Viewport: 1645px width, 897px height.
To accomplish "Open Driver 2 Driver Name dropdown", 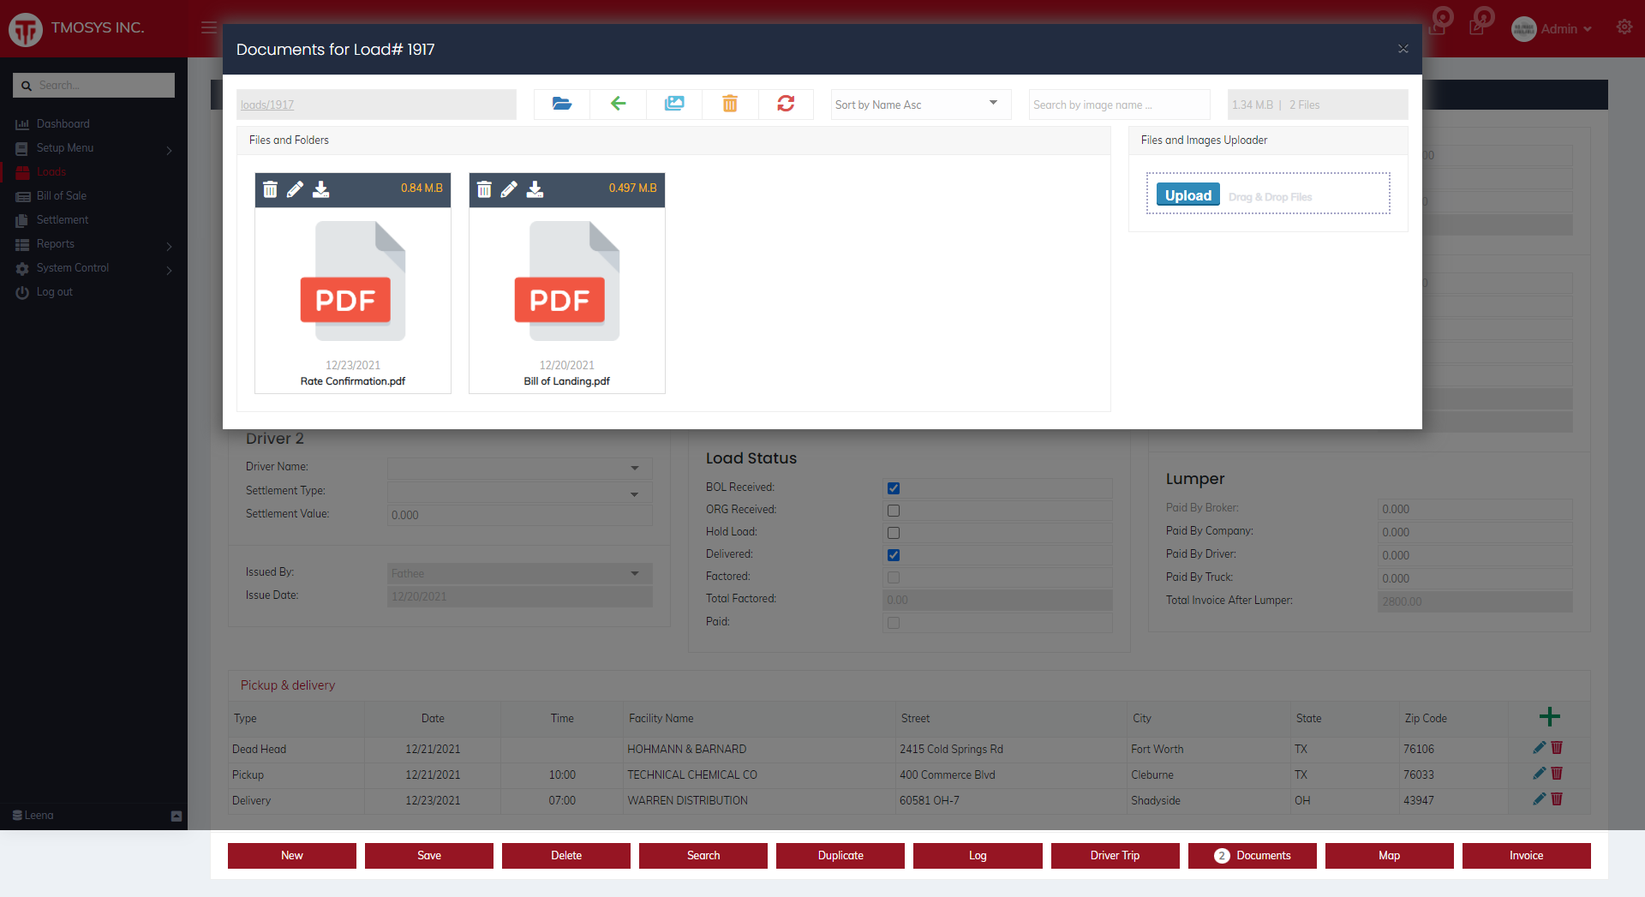I will pyautogui.click(x=520, y=468).
